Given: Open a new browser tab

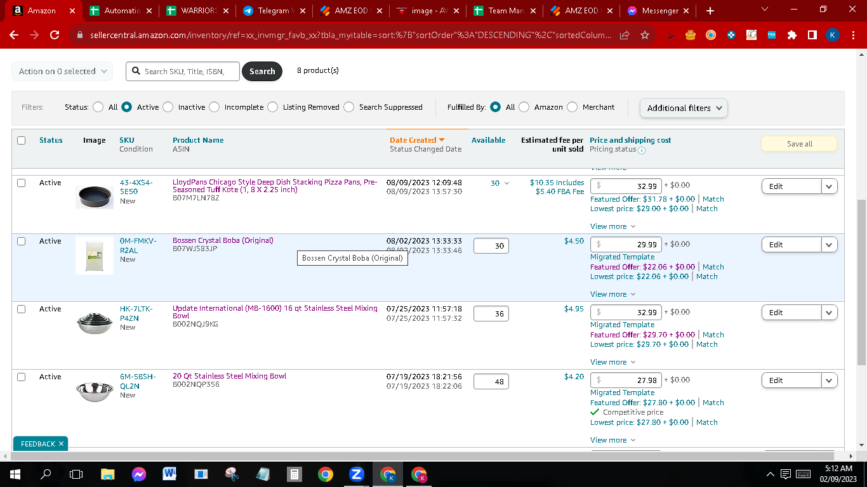Looking at the screenshot, I should (710, 11).
